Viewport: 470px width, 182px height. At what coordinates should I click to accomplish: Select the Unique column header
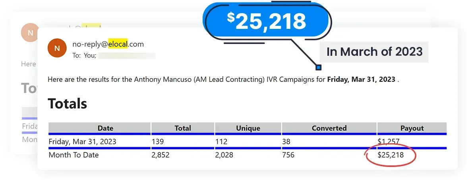(x=248, y=128)
